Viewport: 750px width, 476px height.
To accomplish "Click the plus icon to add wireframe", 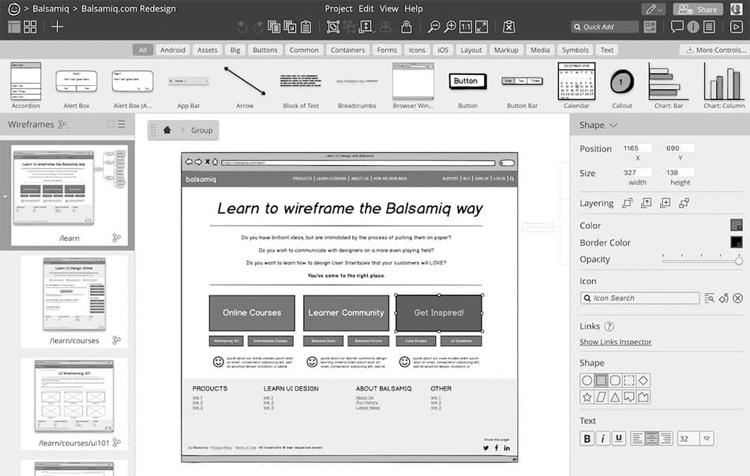I will click(57, 27).
